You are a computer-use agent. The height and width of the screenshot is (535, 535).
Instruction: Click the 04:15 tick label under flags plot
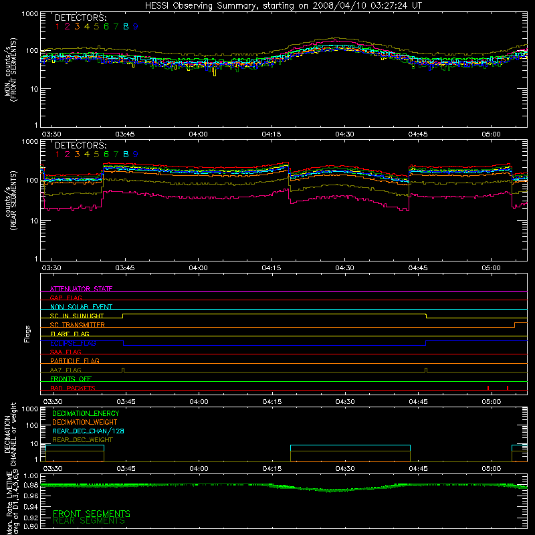272,402
